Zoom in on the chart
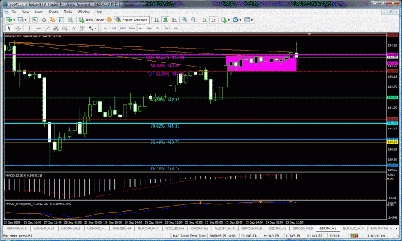This screenshot has height=241, width=402. tap(185, 20)
